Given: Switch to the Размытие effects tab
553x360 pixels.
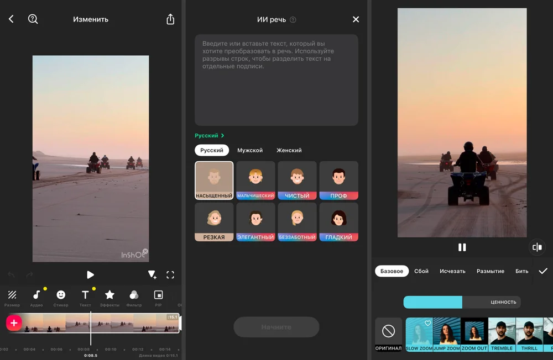Looking at the screenshot, I should (x=490, y=271).
